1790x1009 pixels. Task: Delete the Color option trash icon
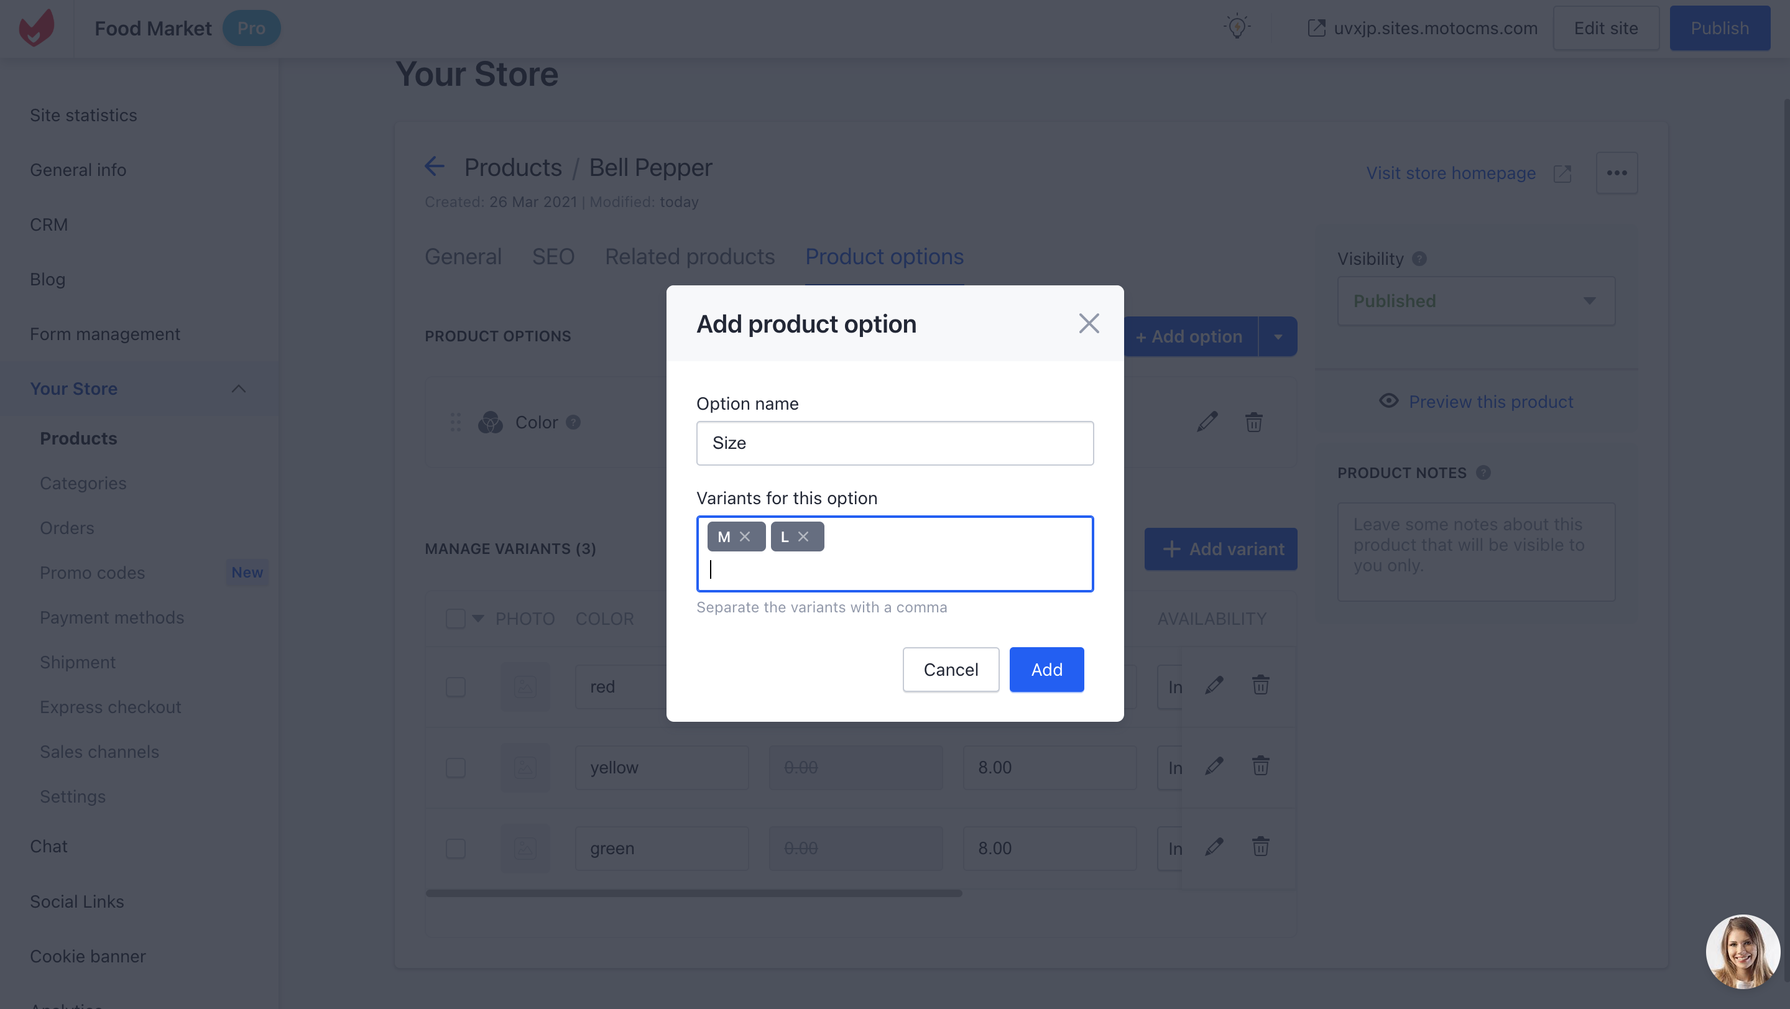(1253, 422)
